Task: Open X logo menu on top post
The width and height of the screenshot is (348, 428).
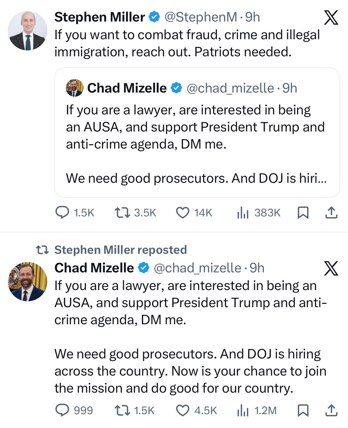Action: (x=331, y=18)
